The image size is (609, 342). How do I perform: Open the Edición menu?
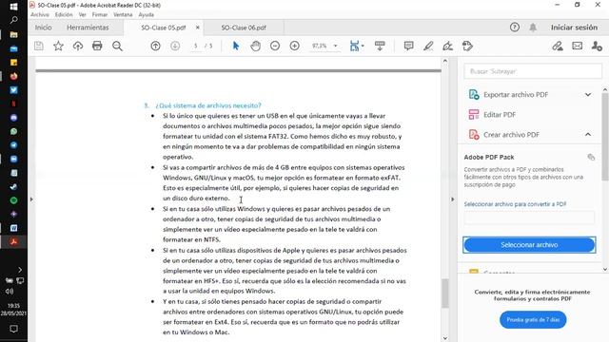tap(64, 15)
